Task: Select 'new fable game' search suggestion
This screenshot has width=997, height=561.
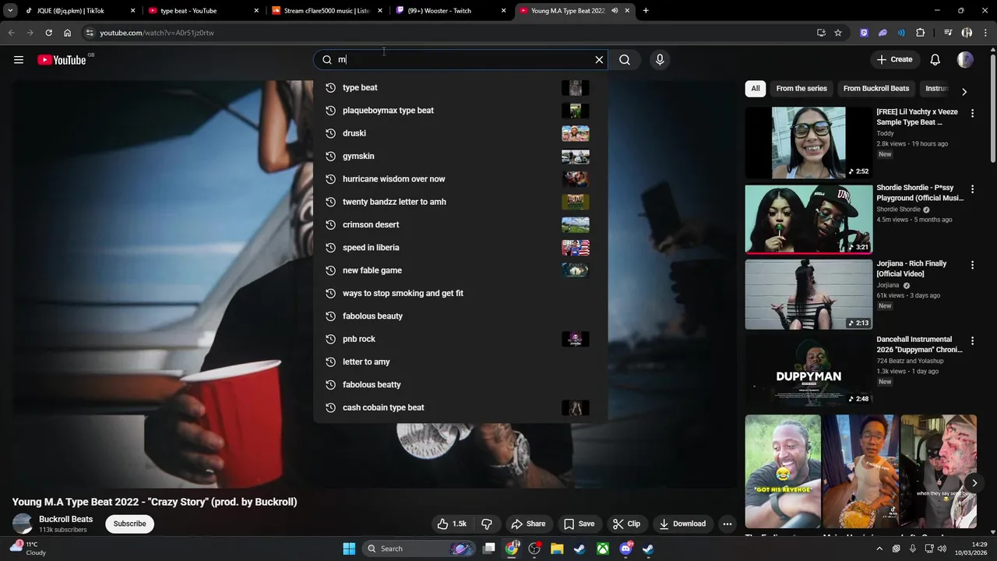Action: 460,270
